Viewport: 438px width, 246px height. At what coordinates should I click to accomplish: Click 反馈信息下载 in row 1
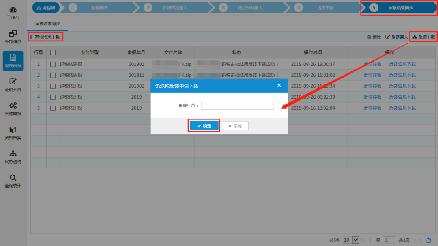[x=402, y=64]
